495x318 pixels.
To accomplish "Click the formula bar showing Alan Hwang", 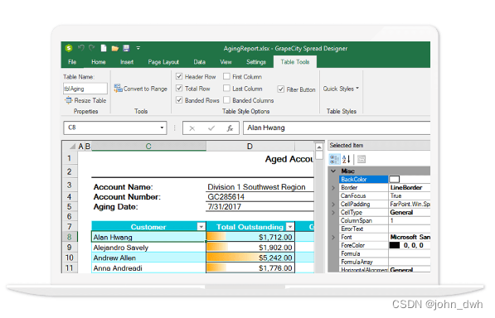I will tap(337, 128).
